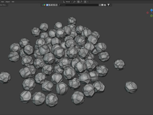Viewport: 153px width, 115px height.
Task: Open the Object menu
Action: [x=8, y=2]
